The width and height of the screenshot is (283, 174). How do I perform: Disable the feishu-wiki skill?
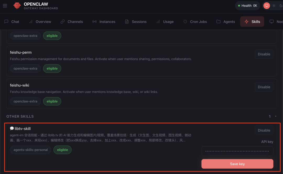(264, 87)
